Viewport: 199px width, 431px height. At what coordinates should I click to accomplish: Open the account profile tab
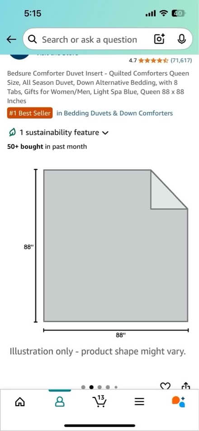pos(60,402)
